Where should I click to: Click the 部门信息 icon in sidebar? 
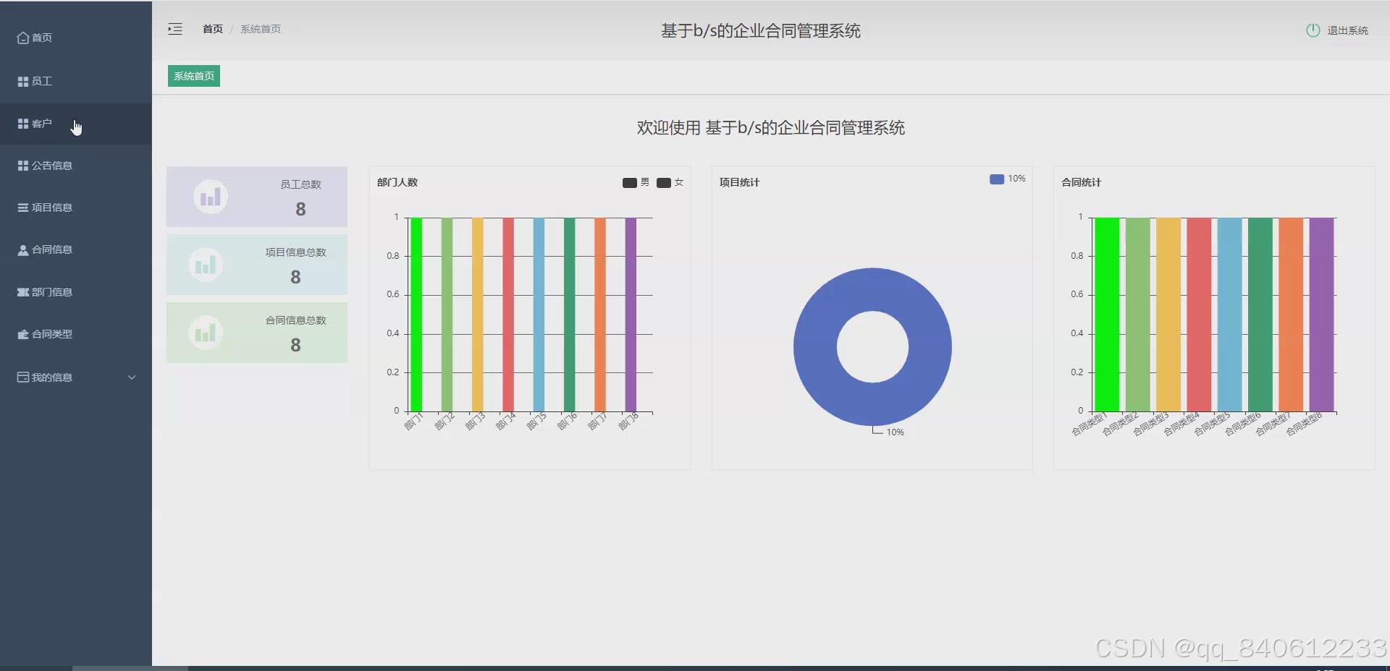click(22, 291)
